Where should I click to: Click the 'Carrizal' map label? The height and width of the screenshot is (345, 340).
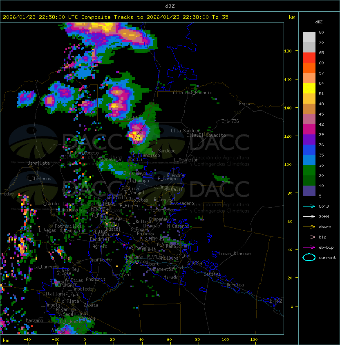pyautogui.click(x=121, y=275)
